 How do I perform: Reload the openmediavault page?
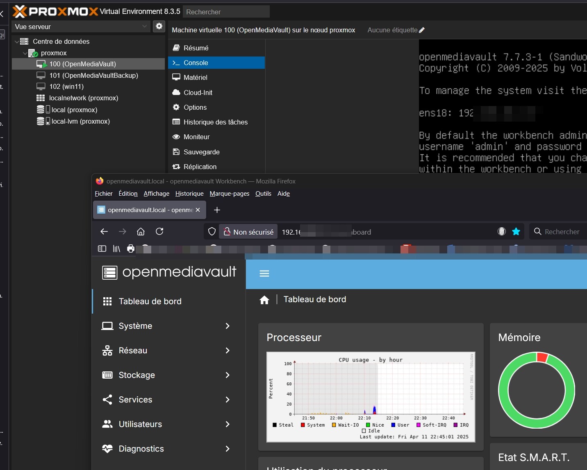[159, 232]
